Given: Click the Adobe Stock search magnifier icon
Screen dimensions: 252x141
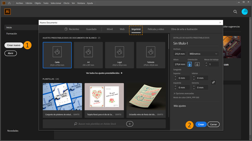Looking at the screenshot, I should coord(76,124).
